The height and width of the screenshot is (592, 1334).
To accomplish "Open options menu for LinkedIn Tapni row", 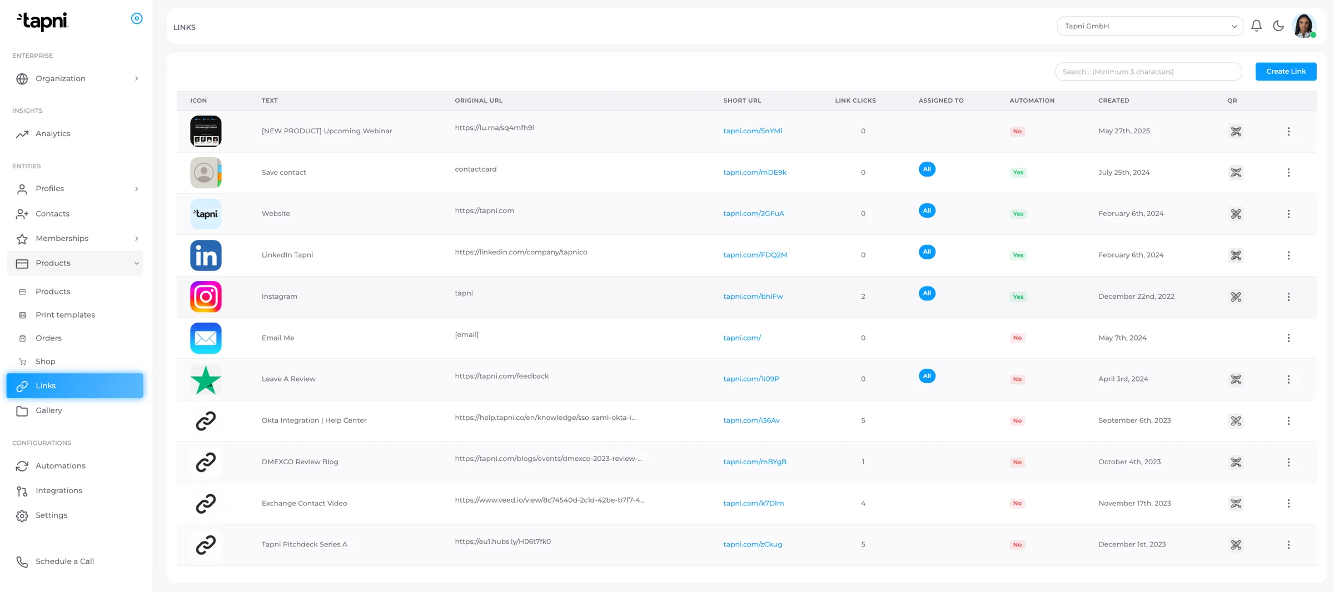I will pos(1288,255).
